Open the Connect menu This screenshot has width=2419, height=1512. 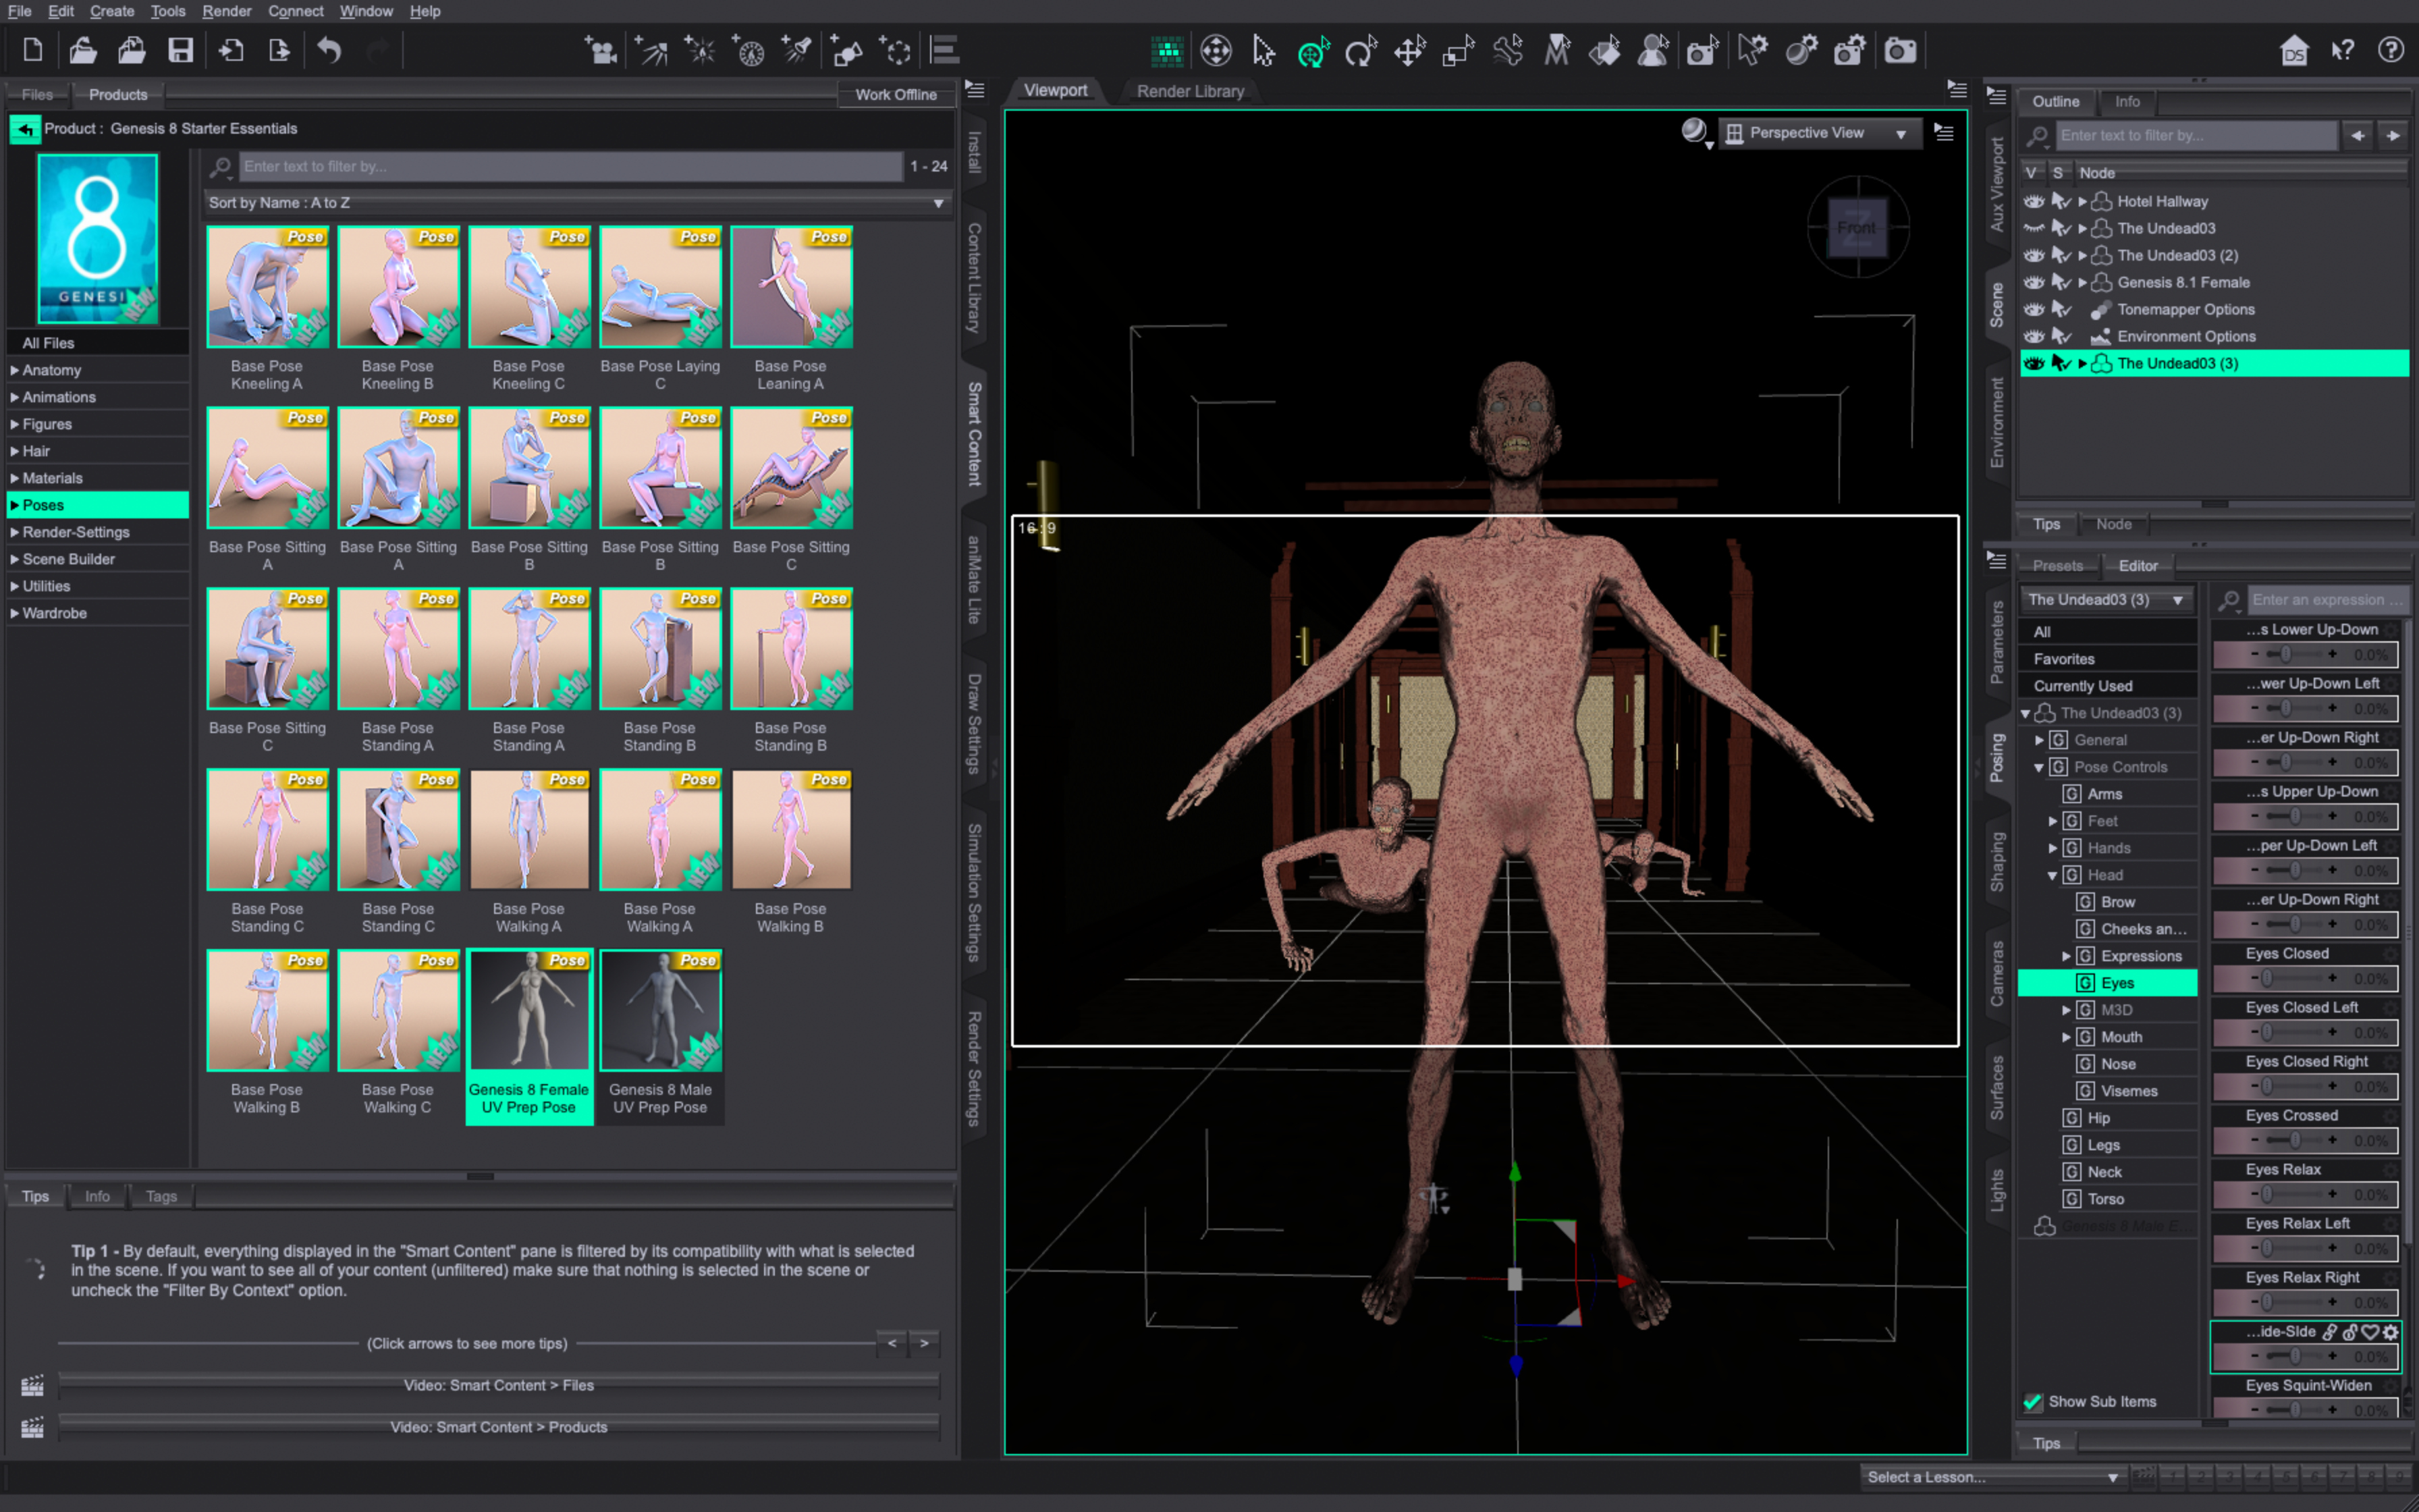click(x=295, y=11)
